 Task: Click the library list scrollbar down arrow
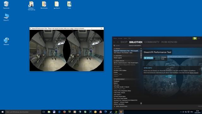141,103
